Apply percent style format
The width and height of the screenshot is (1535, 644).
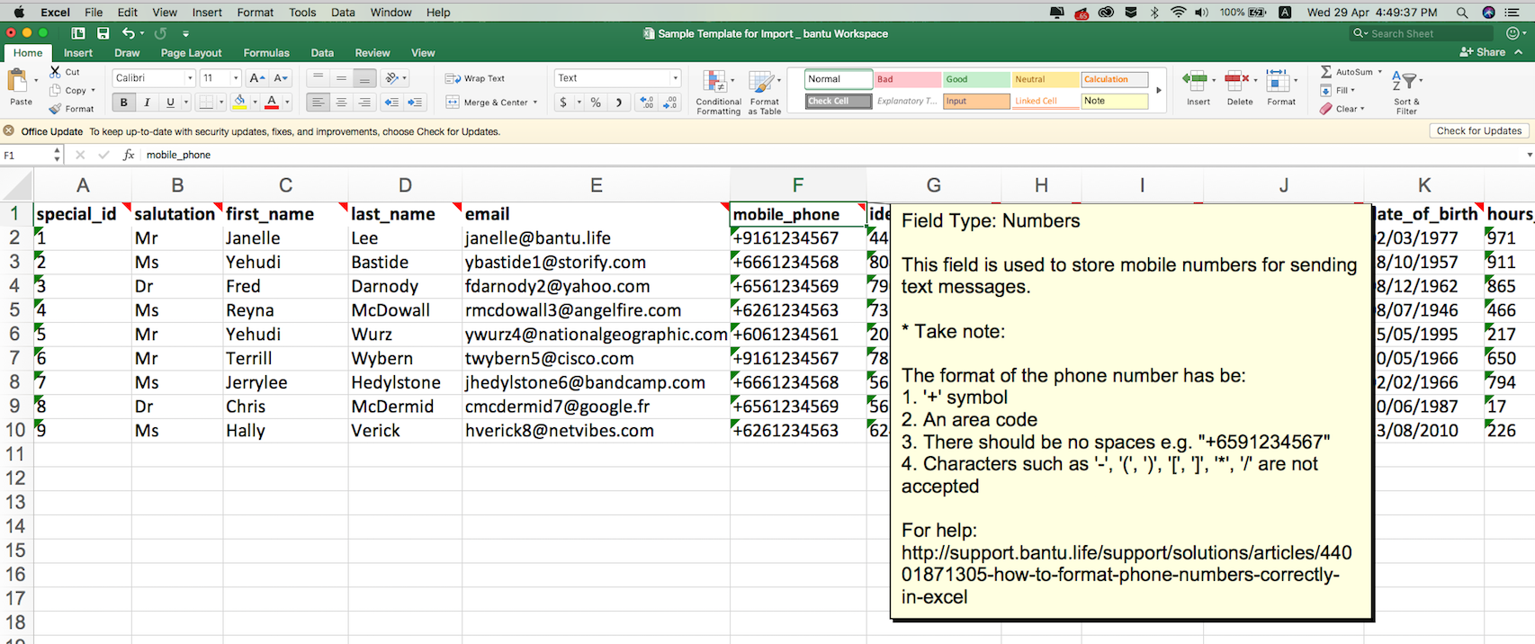point(596,103)
